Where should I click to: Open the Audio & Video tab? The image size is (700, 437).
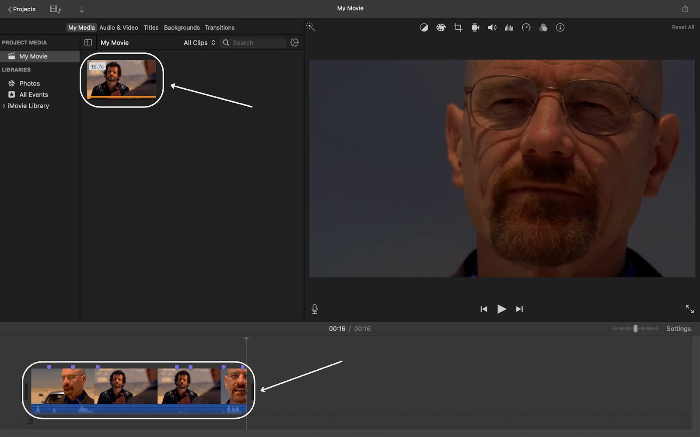tap(119, 28)
